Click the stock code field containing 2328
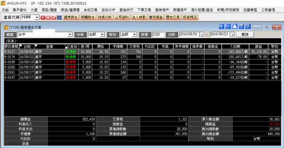Image resolution: width=284 pixels, height=148 pixels. (158, 34)
